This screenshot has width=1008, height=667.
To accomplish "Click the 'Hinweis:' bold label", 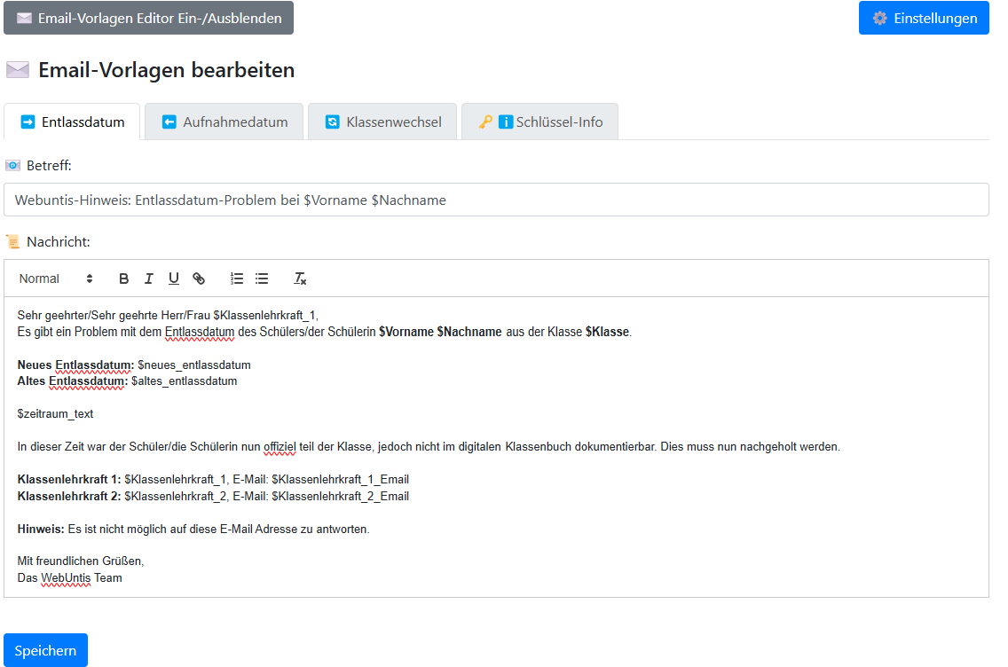I will (41, 529).
